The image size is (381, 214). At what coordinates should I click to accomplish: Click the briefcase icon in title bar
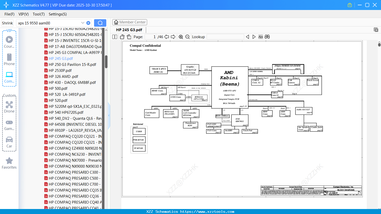point(350,5)
